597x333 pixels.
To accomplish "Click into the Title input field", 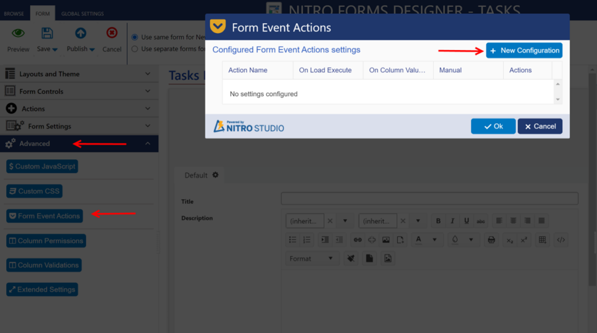I will 429,199.
